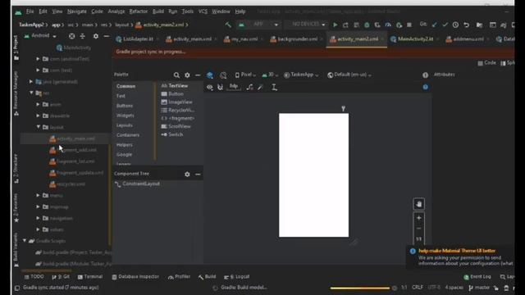This screenshot has height=295, width=525.
Task: Open the Profiler tool window
Action: coord(179,277)
